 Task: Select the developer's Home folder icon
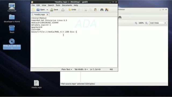pyautogui.click(x=12, y=19)
